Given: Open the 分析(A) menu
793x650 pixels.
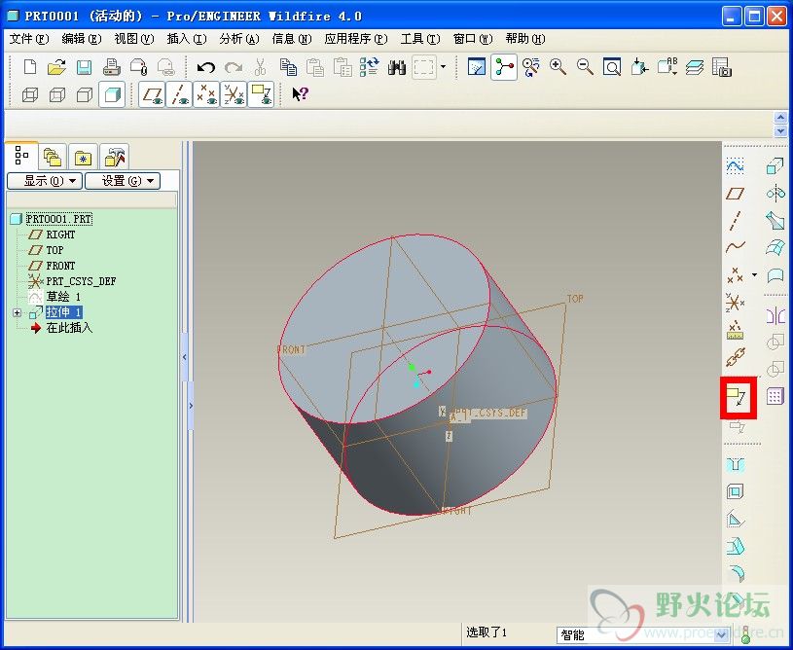Looking at the screenshot, I should [239, 39].
